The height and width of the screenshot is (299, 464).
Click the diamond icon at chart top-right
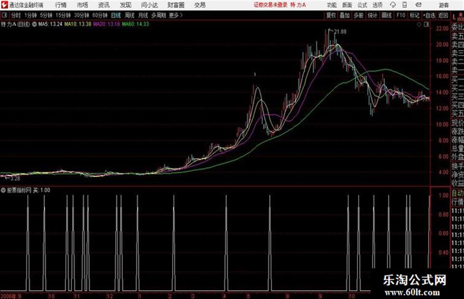coord(419,25)
